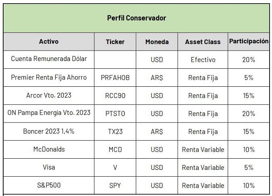Select the MCD ticker cell
This screenshot has height=196, width=272.
pos(115,149)
